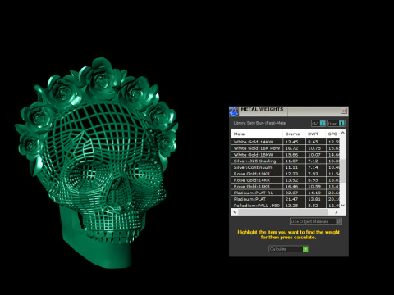394x295 pixels.
Task: Click grams value 16.72
Action: (291, 148)
